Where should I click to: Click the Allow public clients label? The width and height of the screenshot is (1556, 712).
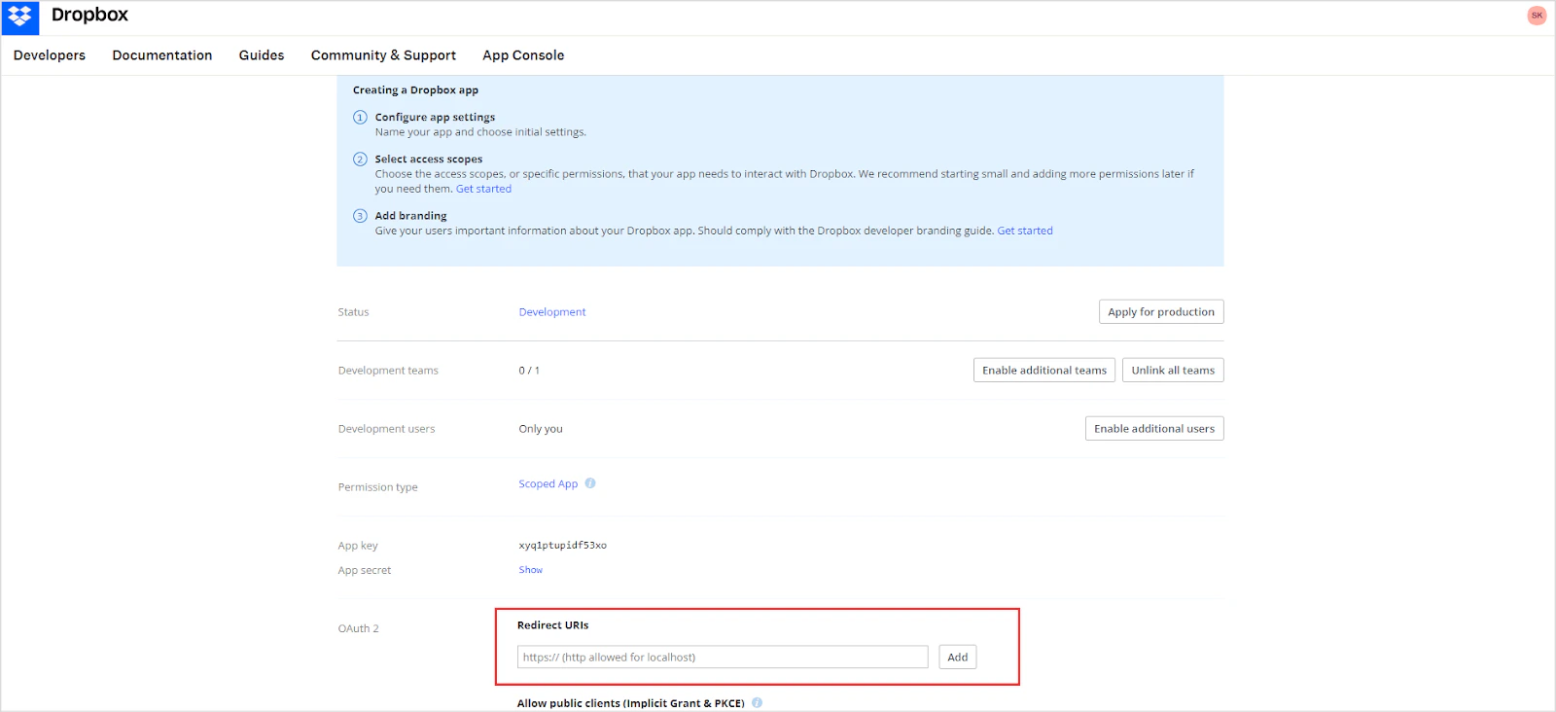click(631, 703)
